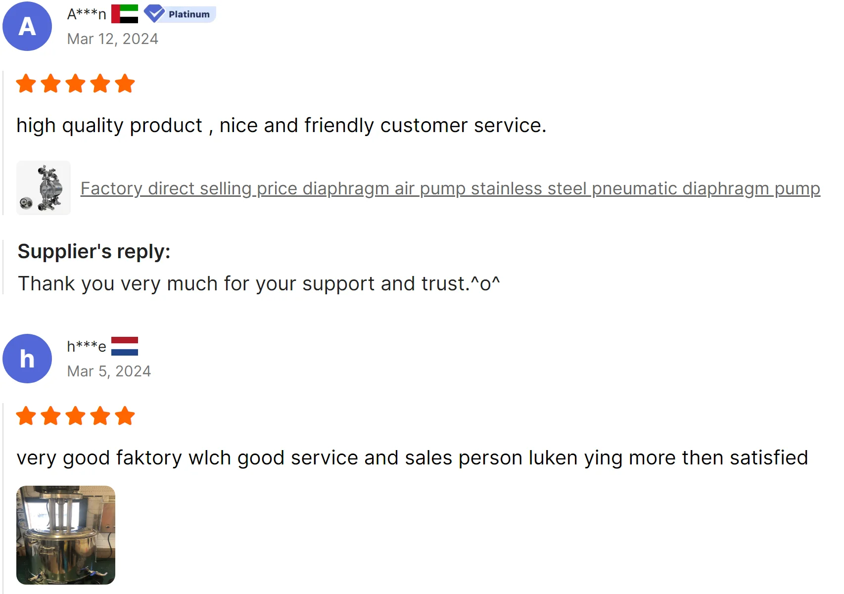Click the "Mar 5, 2024" review date
The width and height of the screenshot is (844, 594).
click(109, 371)
